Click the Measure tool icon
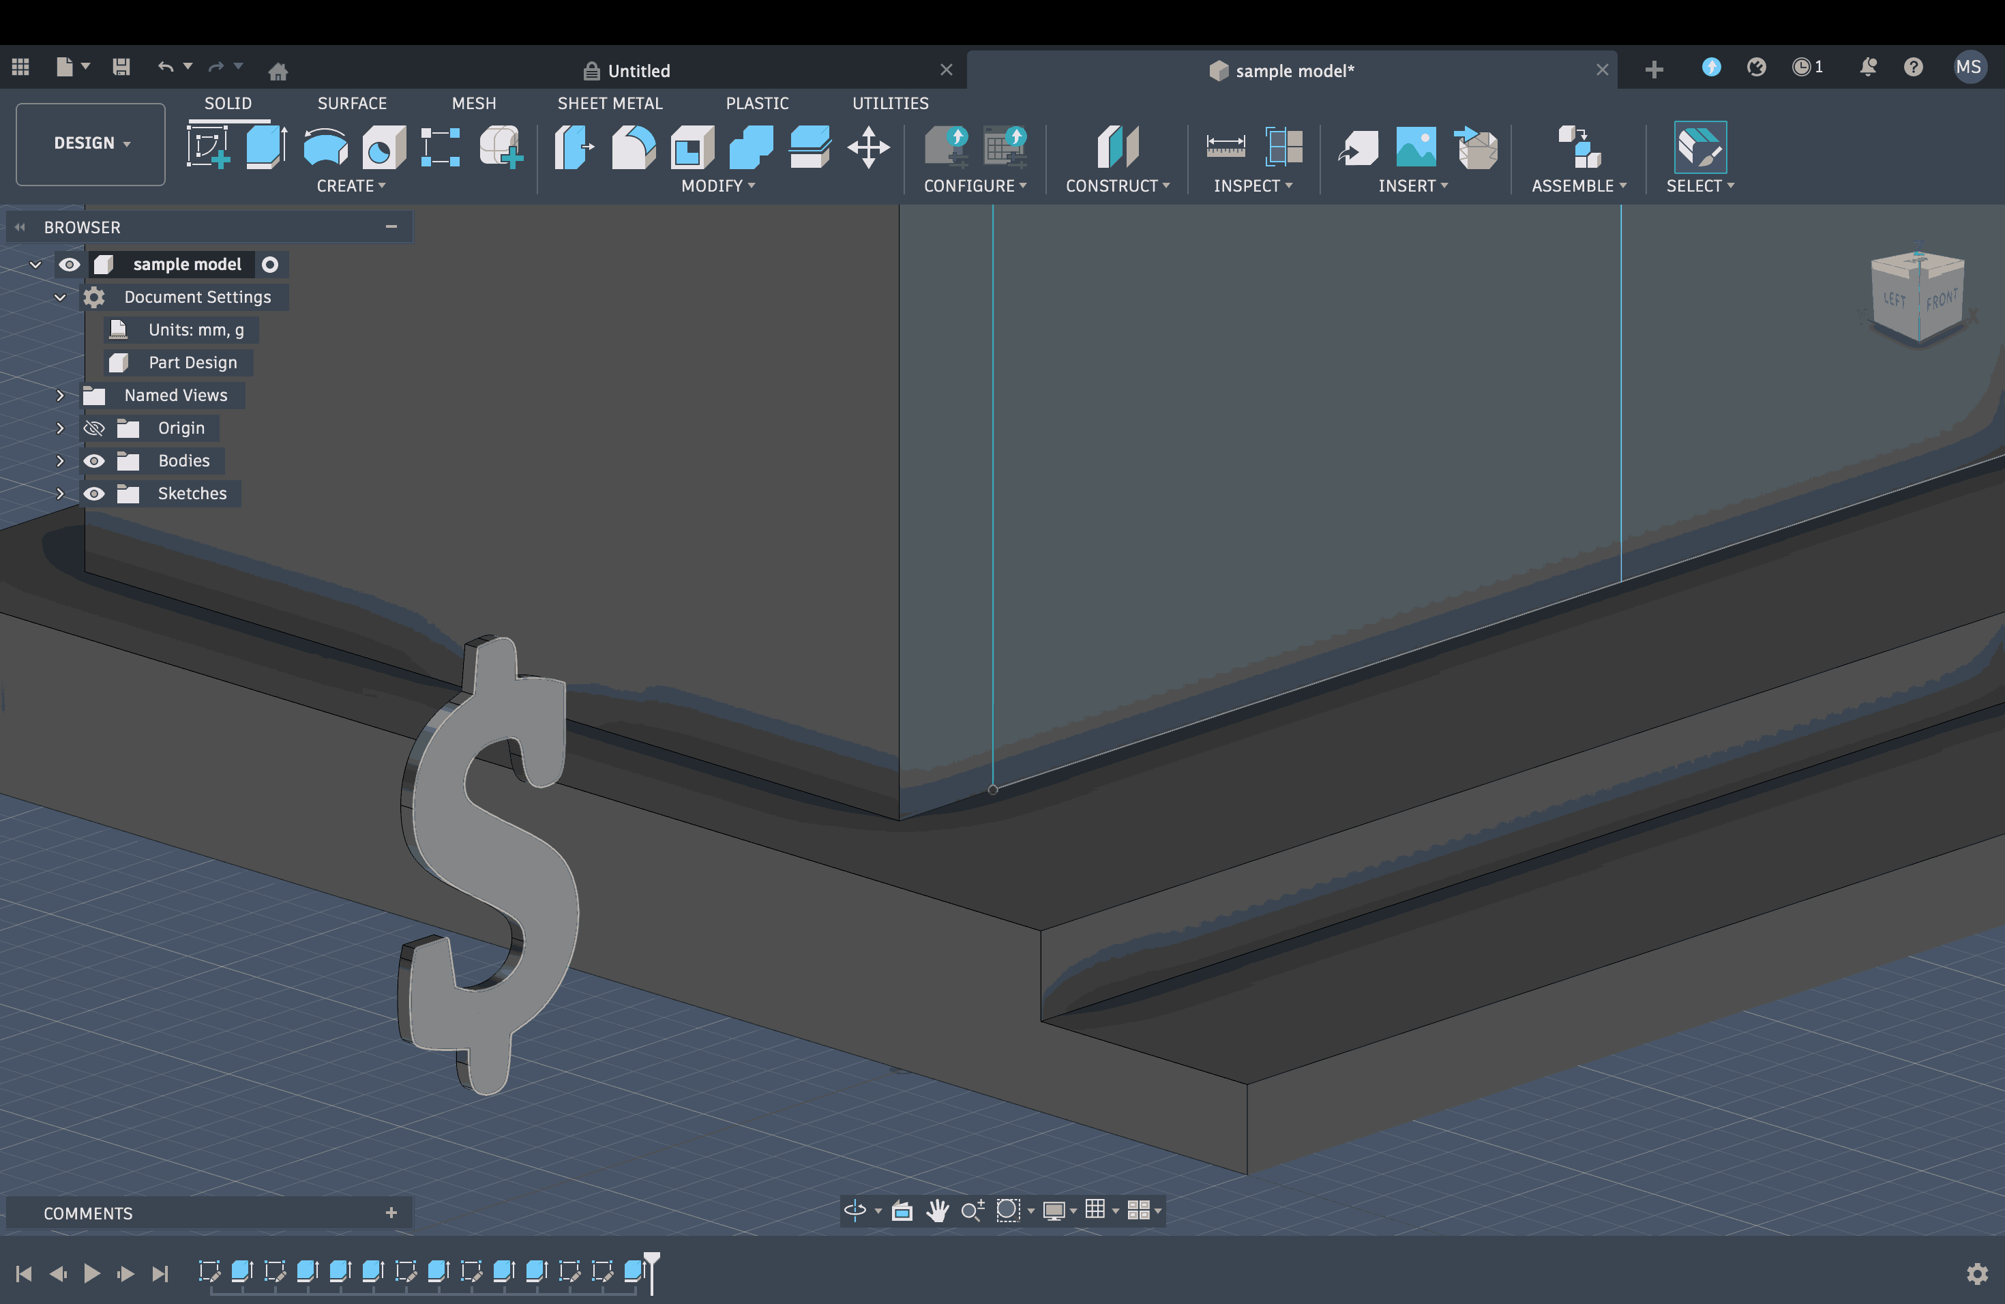Screen dimensions: 2005x1304 pos(1225,147)
